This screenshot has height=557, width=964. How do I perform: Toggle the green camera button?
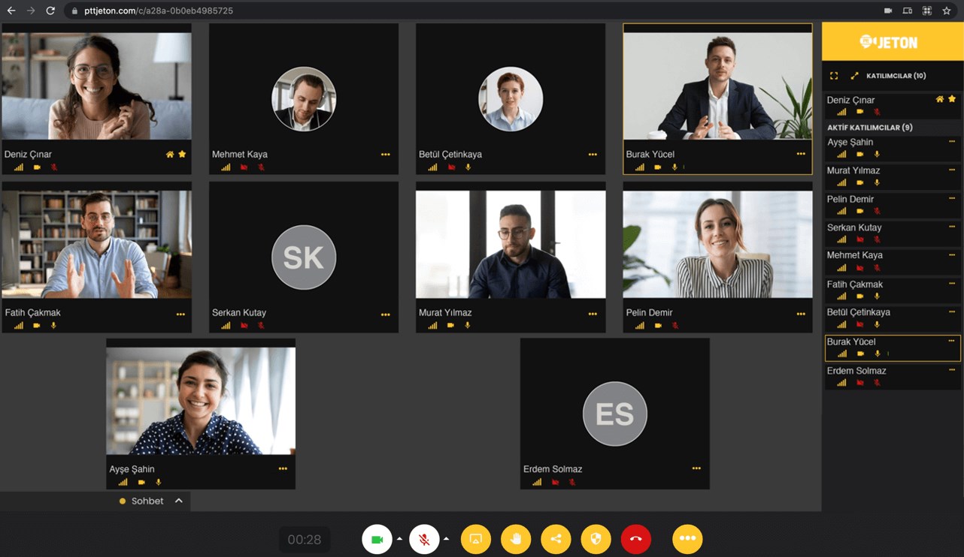click(x=377, y=539)
